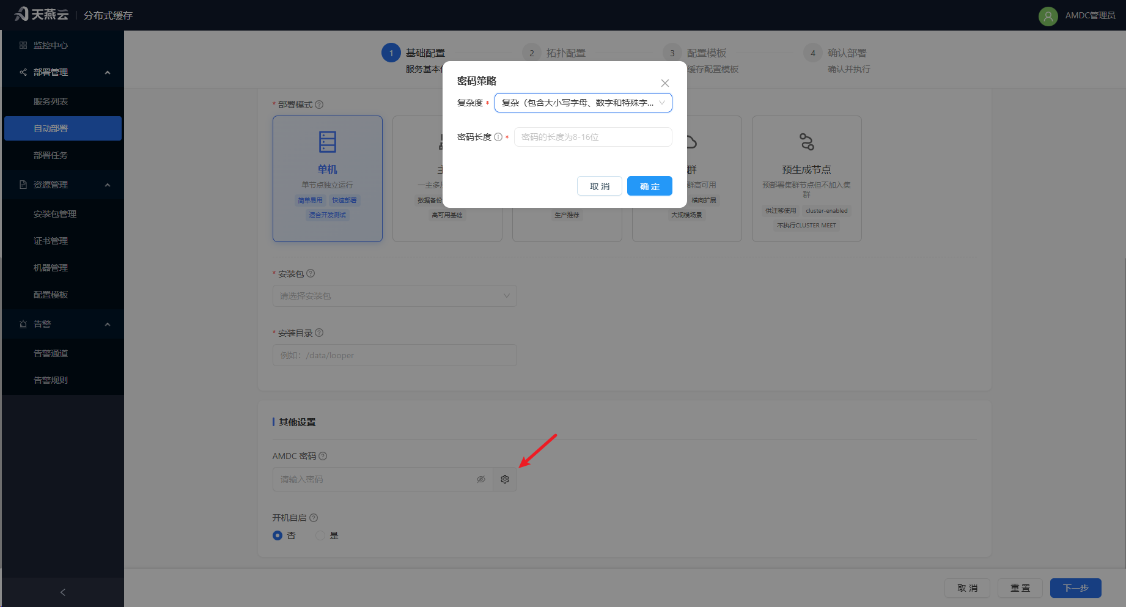Image resolution: width=1126 pixels, height=607 pixels.
Task: Open 部署任务 menu item
Action: [63, 155]
